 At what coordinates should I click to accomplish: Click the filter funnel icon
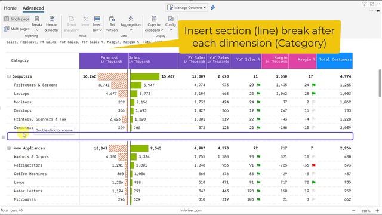(365, 4)
